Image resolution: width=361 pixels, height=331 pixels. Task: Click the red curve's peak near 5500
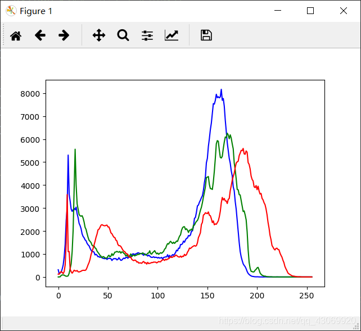point(243,149)
